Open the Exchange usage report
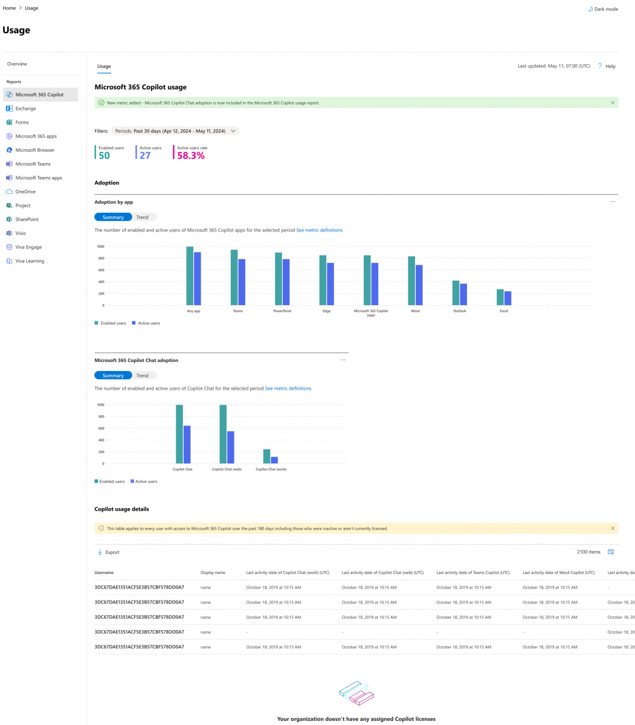Screen dimensions: 635x725 pyautogui.click(x=26, y=108)
